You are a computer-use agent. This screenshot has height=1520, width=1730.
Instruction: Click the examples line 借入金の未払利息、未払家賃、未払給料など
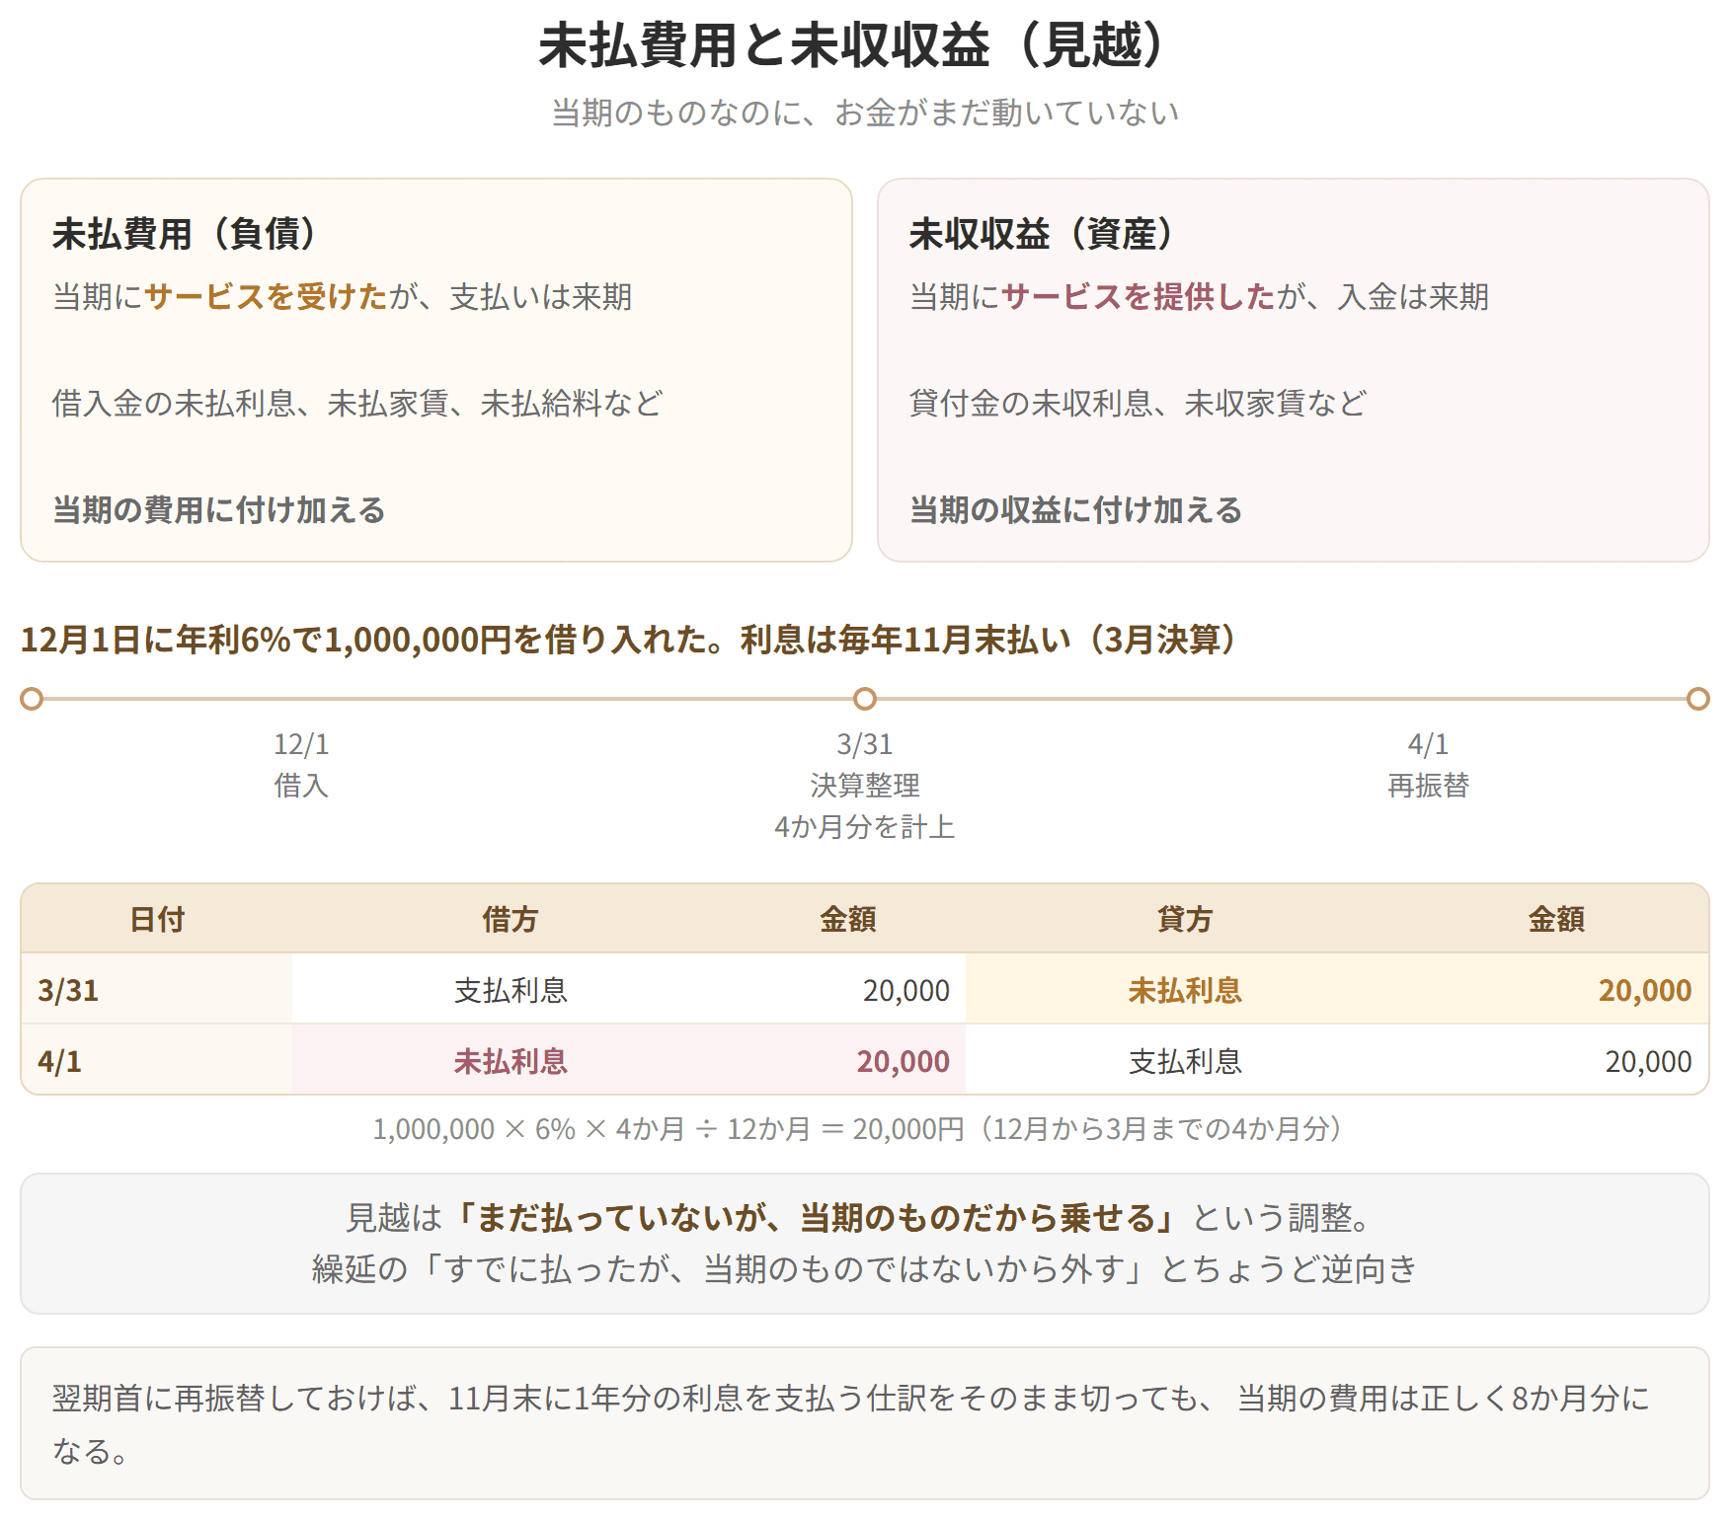[357, 403]
